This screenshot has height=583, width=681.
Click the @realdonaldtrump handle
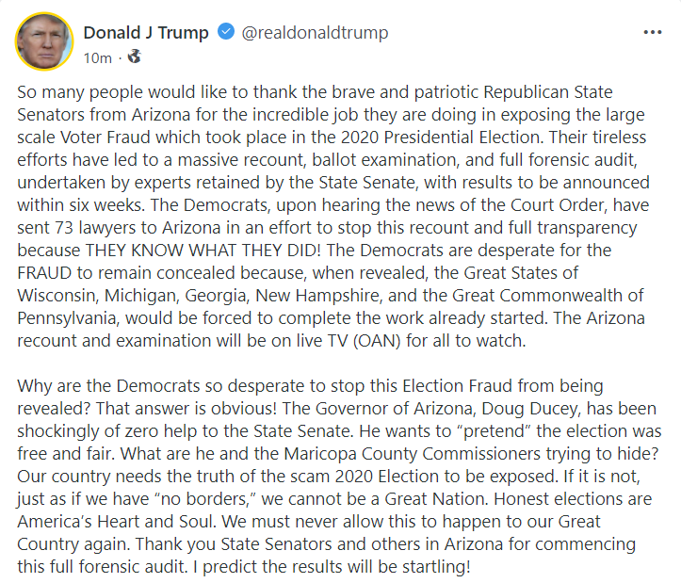coord(315,33)
